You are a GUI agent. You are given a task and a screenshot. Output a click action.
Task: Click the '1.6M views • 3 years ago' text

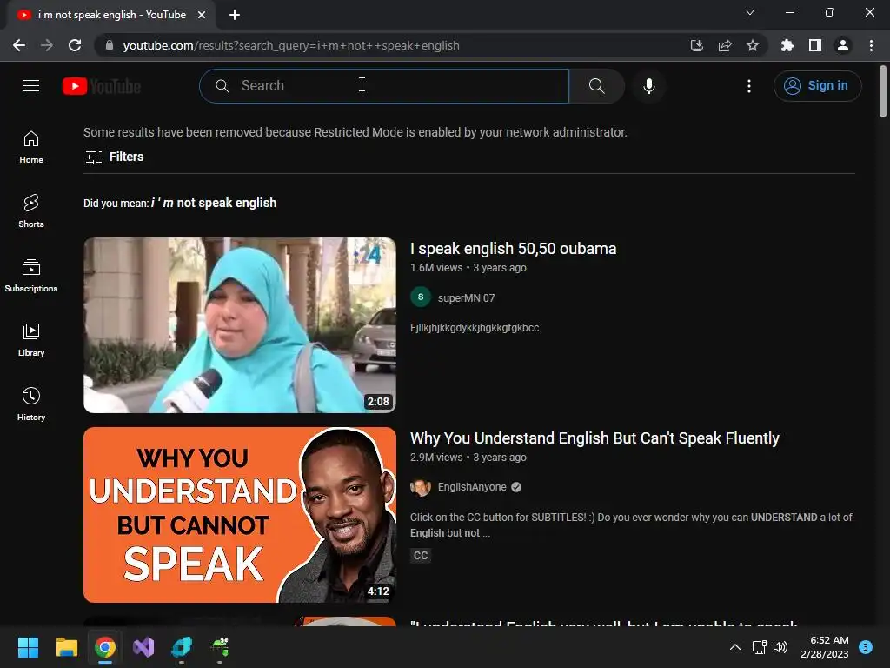[468, 268]
